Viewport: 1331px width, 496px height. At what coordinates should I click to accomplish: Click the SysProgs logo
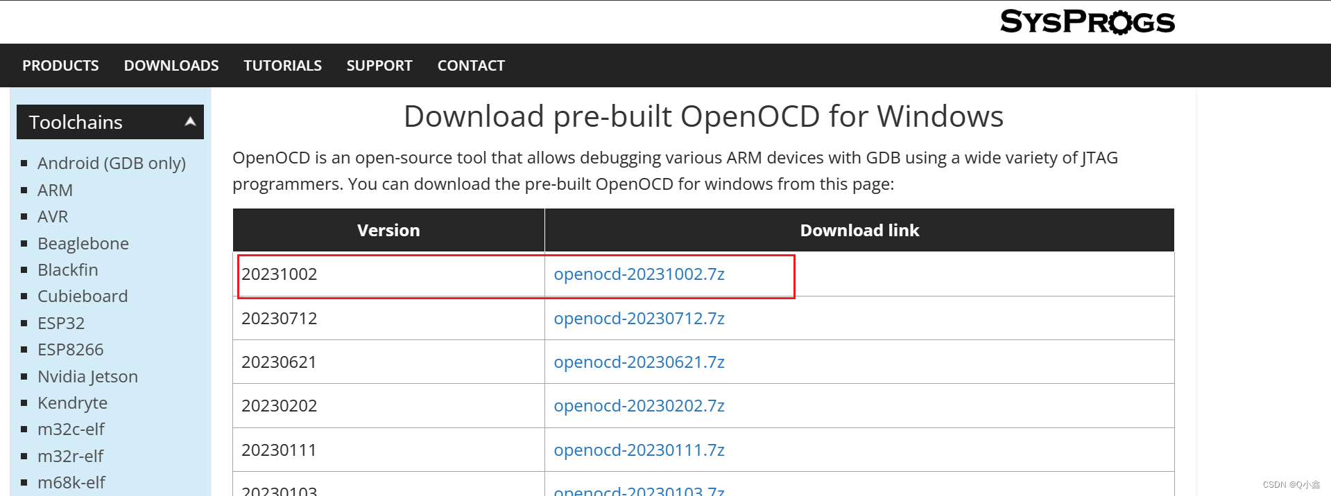click(x=1087, y=21)
